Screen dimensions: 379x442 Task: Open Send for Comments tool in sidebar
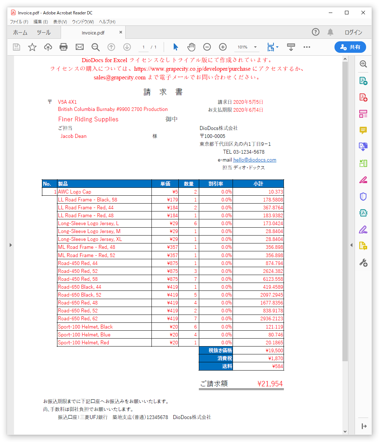[x=363, y=246]
